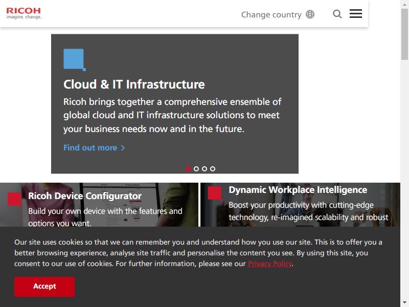The width and height of the screenshot is (409, 307).
Task: Select the fourth carousel dot
Action: [x=213, y=169]
